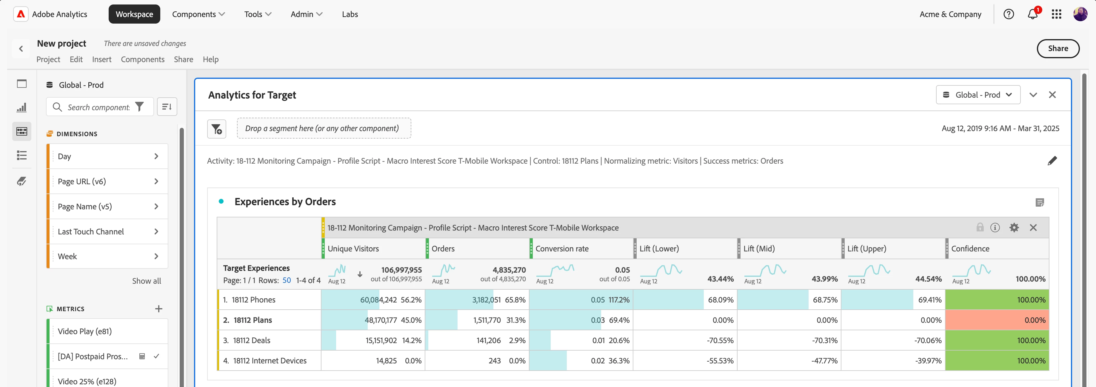Collapse the Analytics for Target panel

pyautogui.click(x=1033, y=95)
